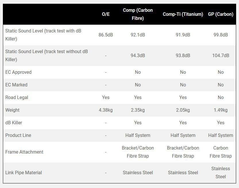Image resolution: width=239 pixels, height=188 pixels.
Task: Click the 1.49kg GP weight value
Action: [x=221, y=110]
